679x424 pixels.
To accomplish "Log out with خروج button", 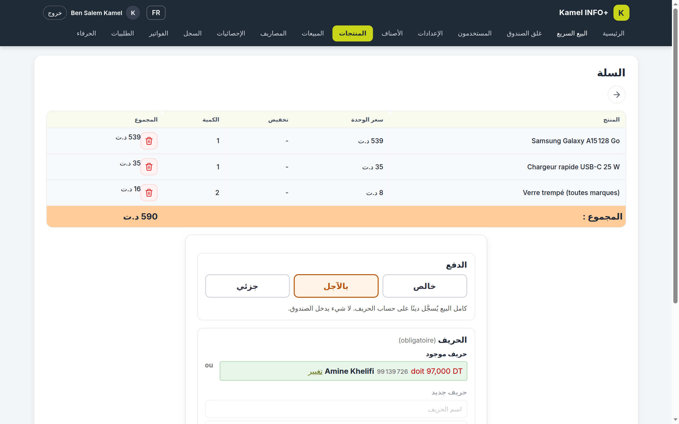I will point(55,13).
